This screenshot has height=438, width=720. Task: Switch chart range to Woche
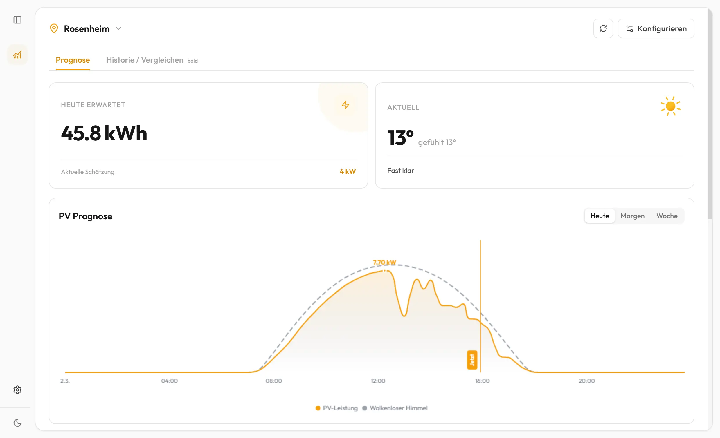coord(667,216)
